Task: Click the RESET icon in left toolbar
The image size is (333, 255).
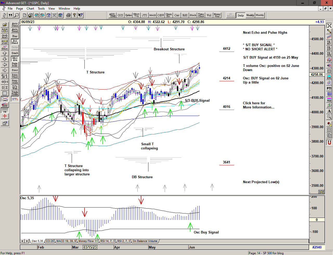Action: [5, 36]
